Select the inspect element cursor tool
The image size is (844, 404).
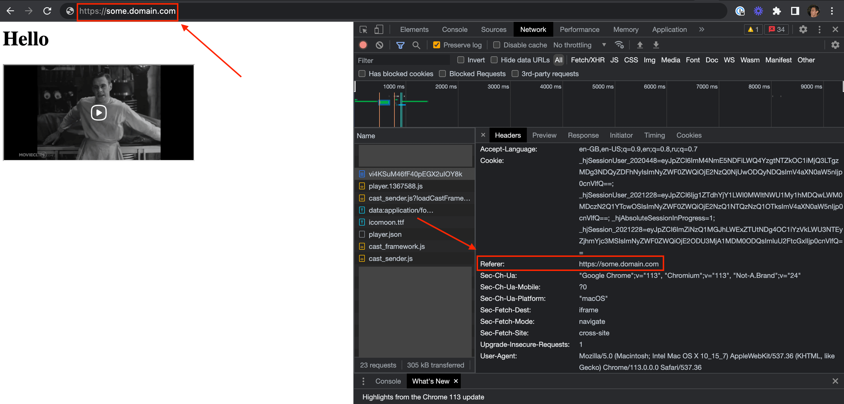click(363, 30)
